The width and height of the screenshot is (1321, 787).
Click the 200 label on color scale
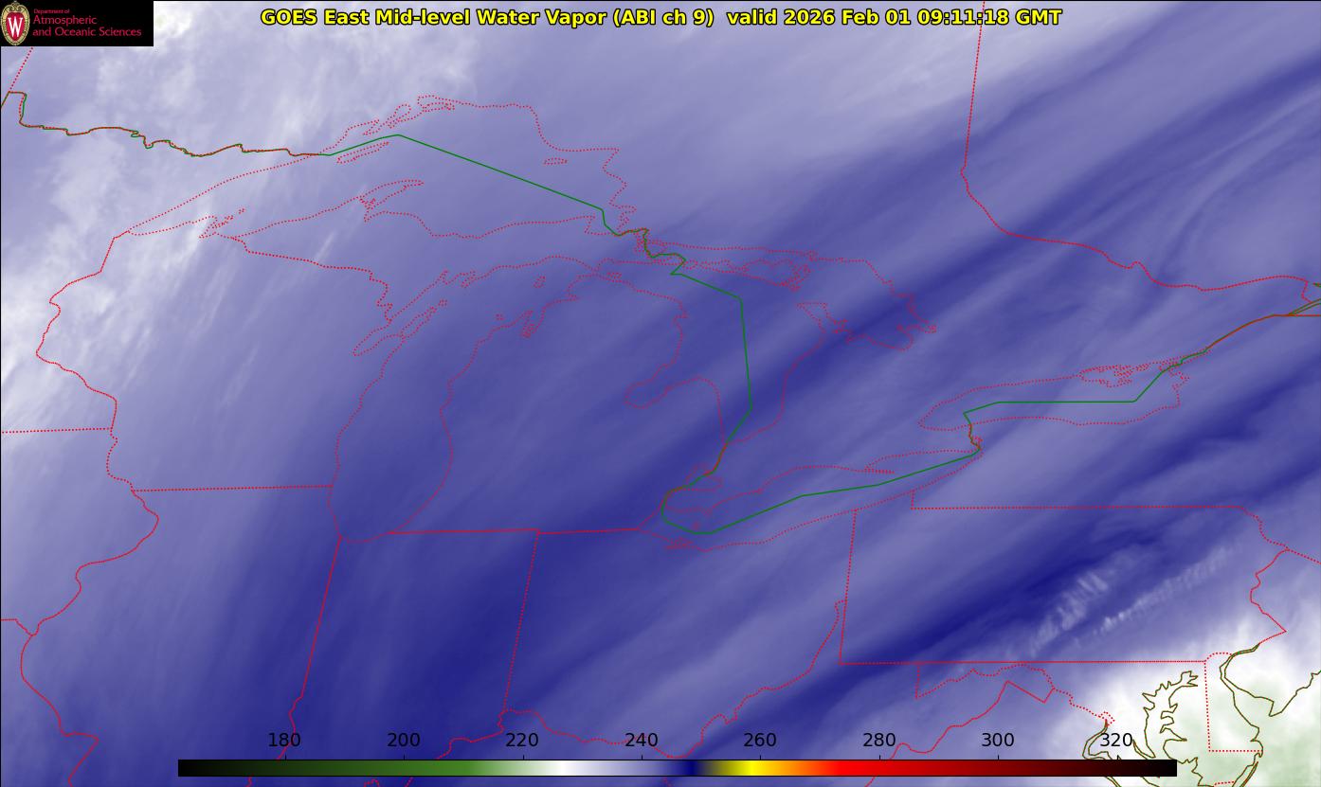click(404, 741)
